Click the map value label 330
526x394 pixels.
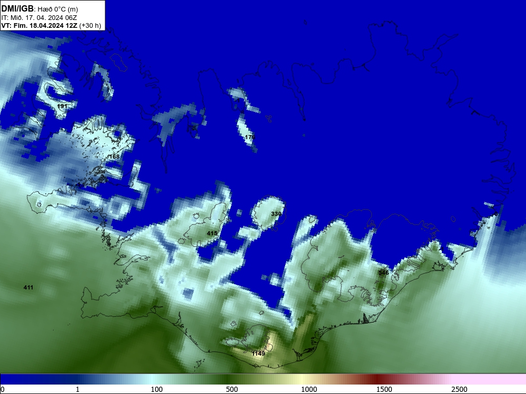[276, 214]
